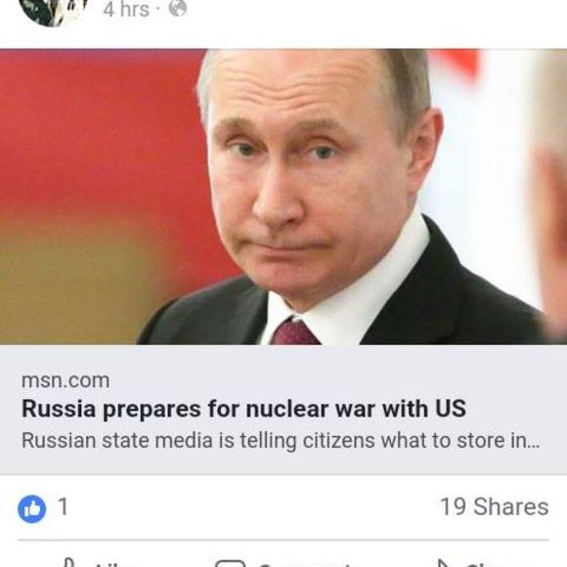Open the article preview photo
Image resolution: width=567 pixels, height=567 pixels.
click(283, 196)
